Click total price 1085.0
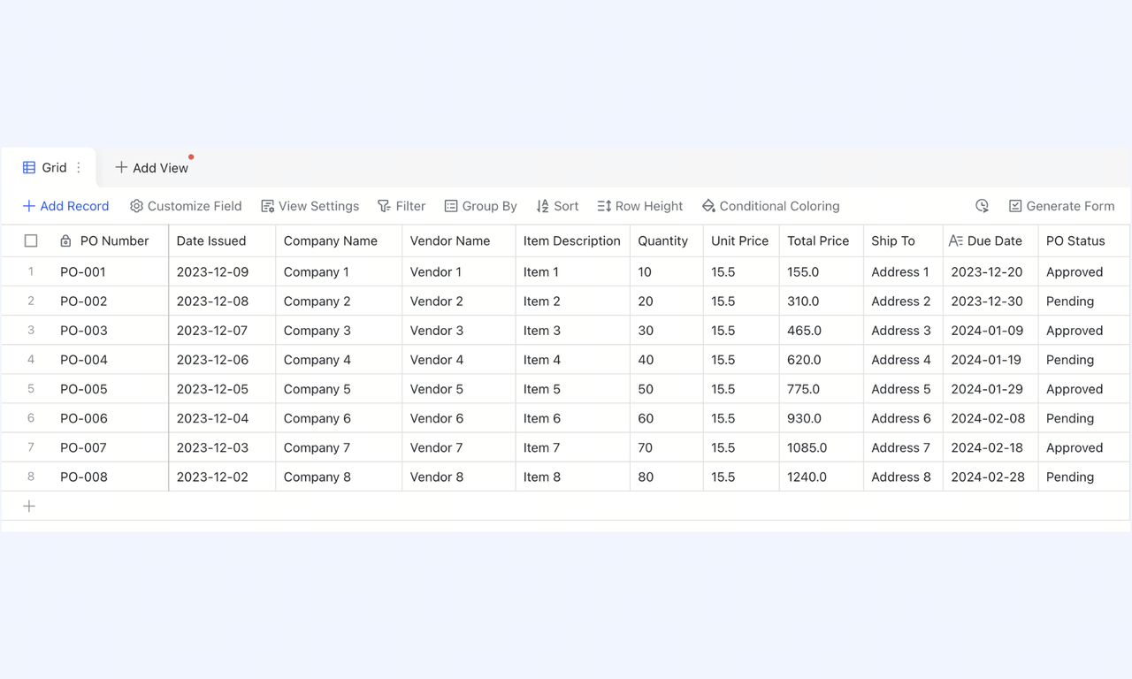This screenshot has width=1132, height=679. (x=822, y=447)
